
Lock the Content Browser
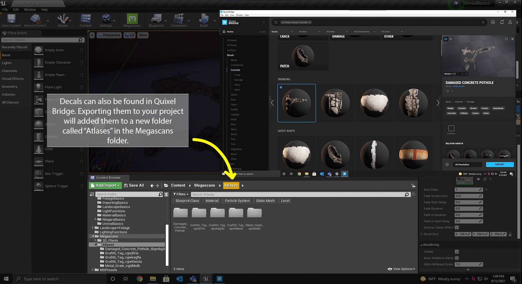[413, 186]
